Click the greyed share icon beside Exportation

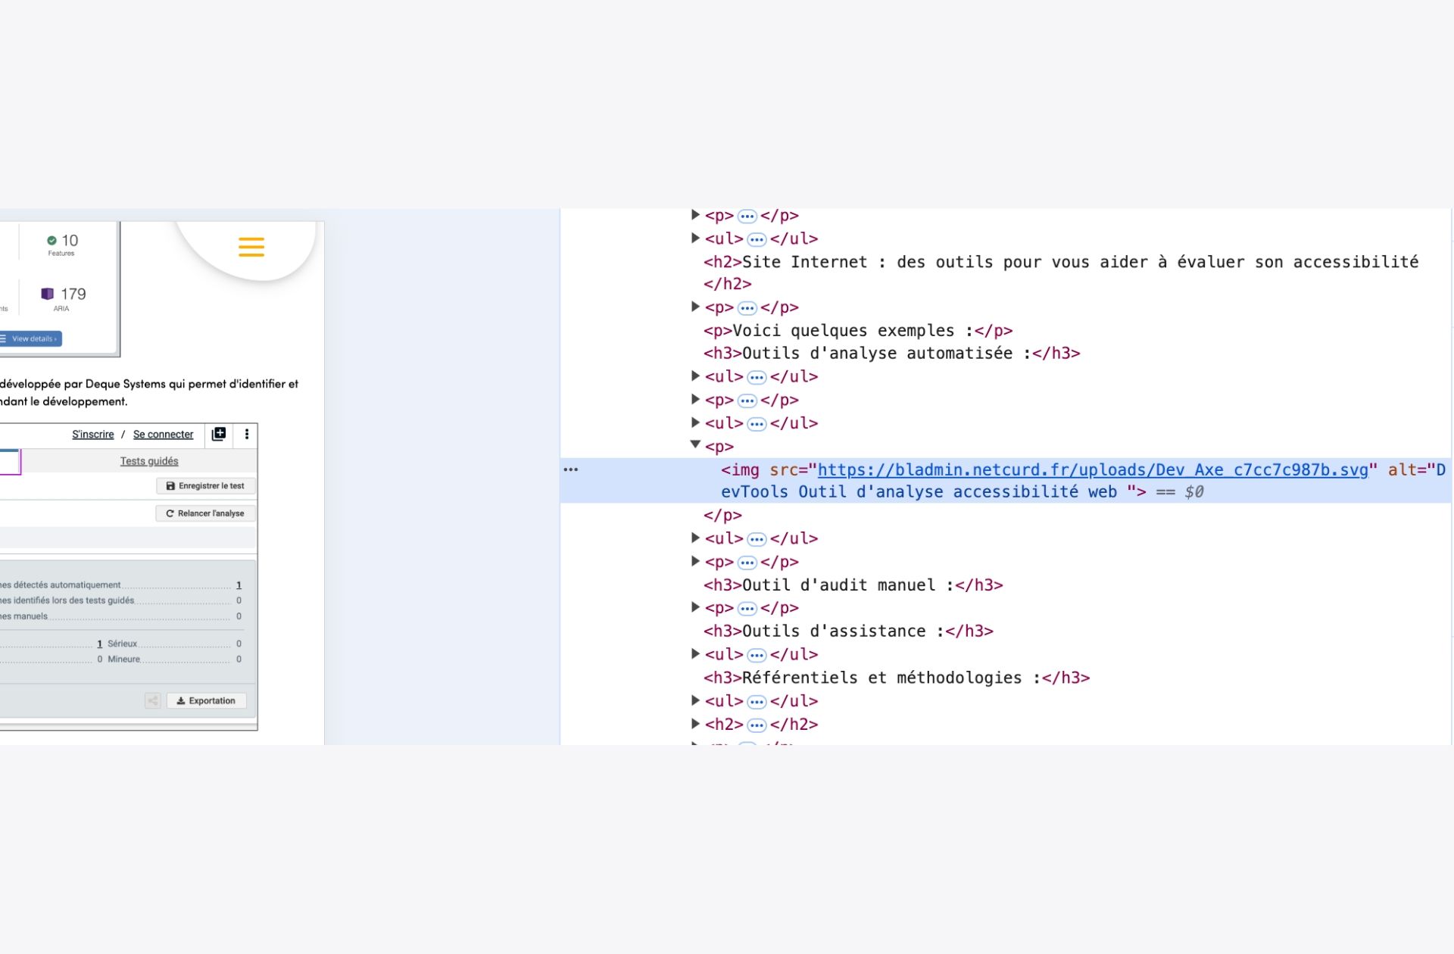pyautogui.click(x=153, y=700)
